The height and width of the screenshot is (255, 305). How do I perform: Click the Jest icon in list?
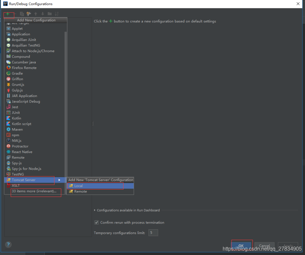8,107
